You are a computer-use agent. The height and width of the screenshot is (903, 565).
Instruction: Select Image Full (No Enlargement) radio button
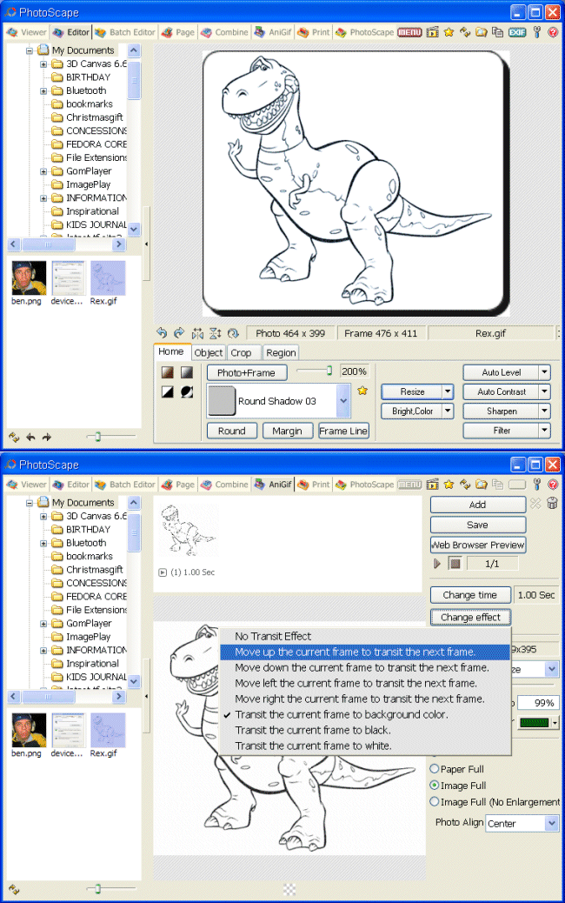[435, 801]
